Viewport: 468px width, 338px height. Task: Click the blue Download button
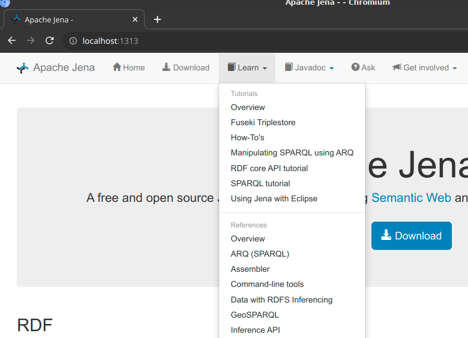[x=411, y=236]
